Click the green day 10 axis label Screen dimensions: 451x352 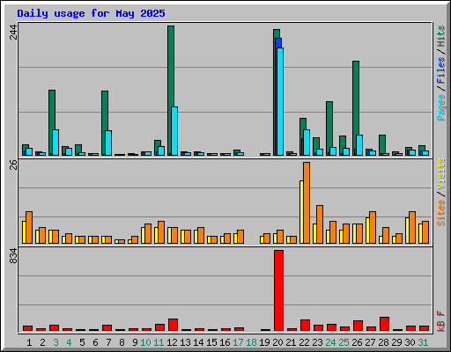pyautogui.click(x=145, y=342)
